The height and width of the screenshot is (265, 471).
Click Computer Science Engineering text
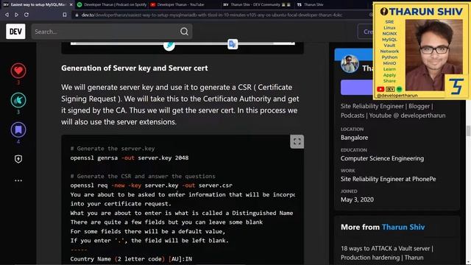[382, 158]
